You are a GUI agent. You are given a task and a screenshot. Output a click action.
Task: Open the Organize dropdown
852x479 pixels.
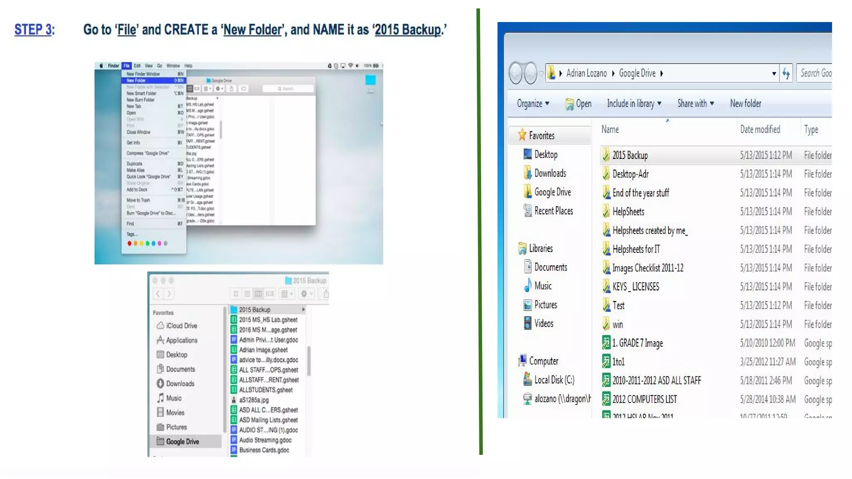coord(533,104)
